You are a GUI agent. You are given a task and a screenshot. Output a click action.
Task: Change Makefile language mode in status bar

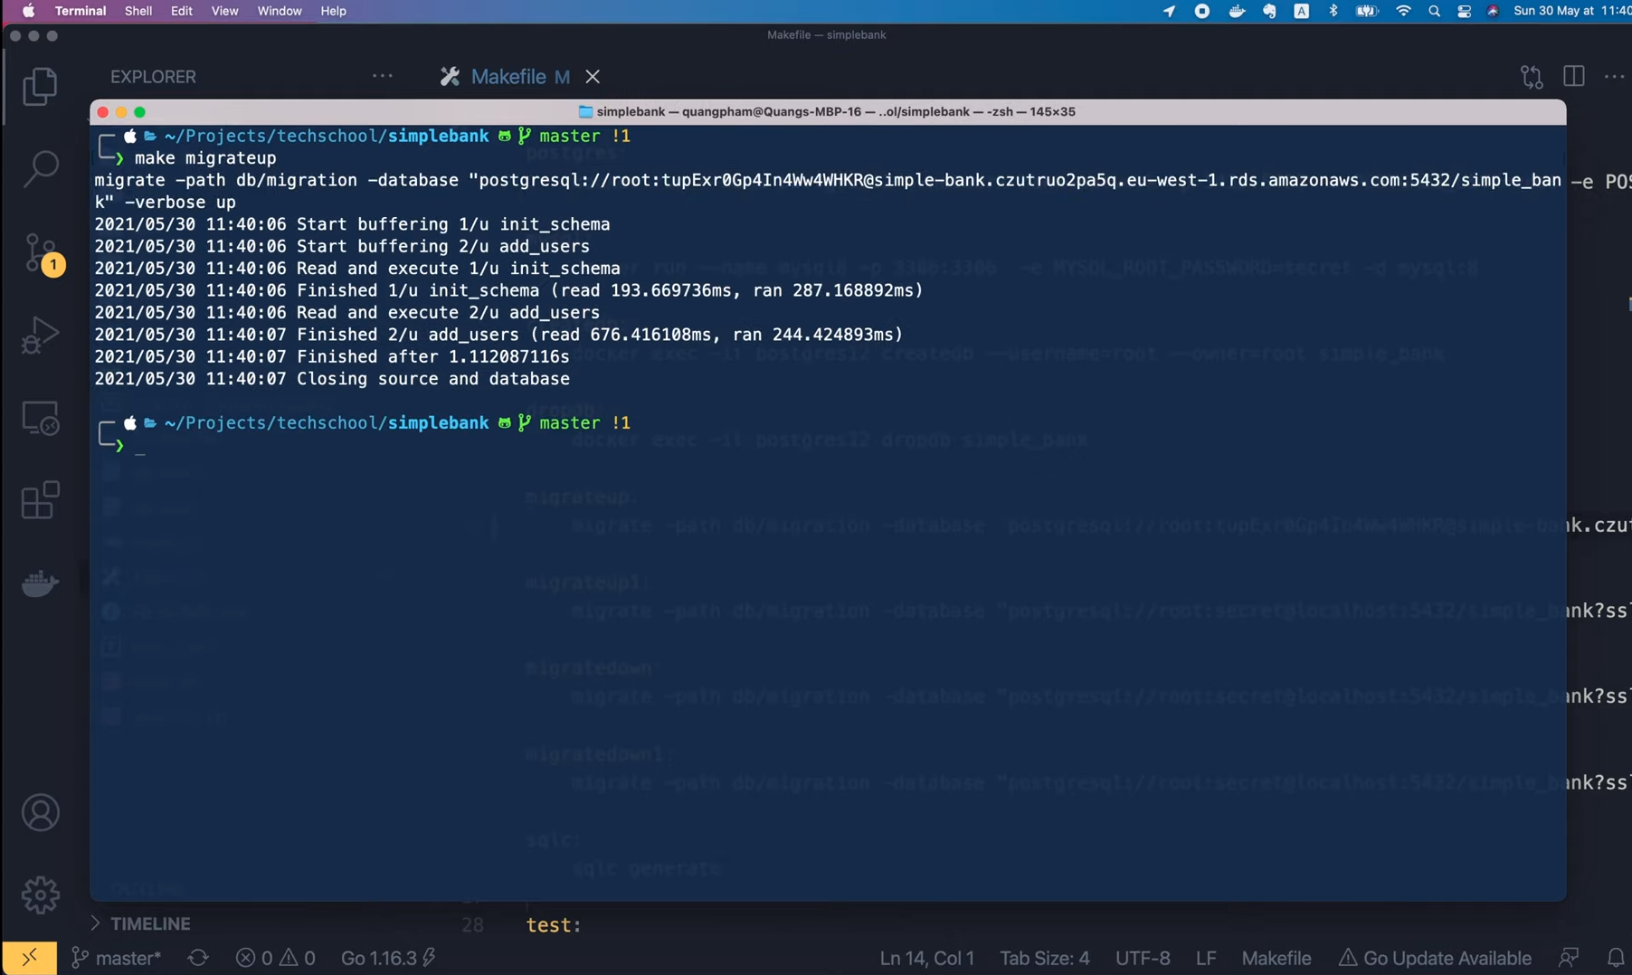point(1276,957)
